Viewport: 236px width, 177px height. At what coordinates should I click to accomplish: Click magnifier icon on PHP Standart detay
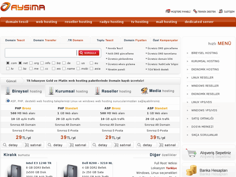coord(50,145)
